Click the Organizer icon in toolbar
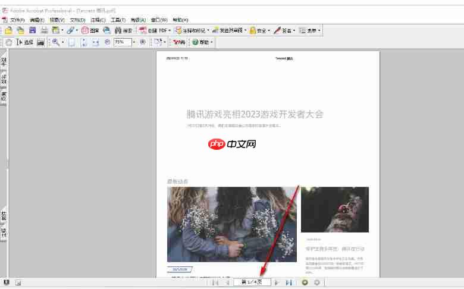464x289 pixels. point(55,30)
